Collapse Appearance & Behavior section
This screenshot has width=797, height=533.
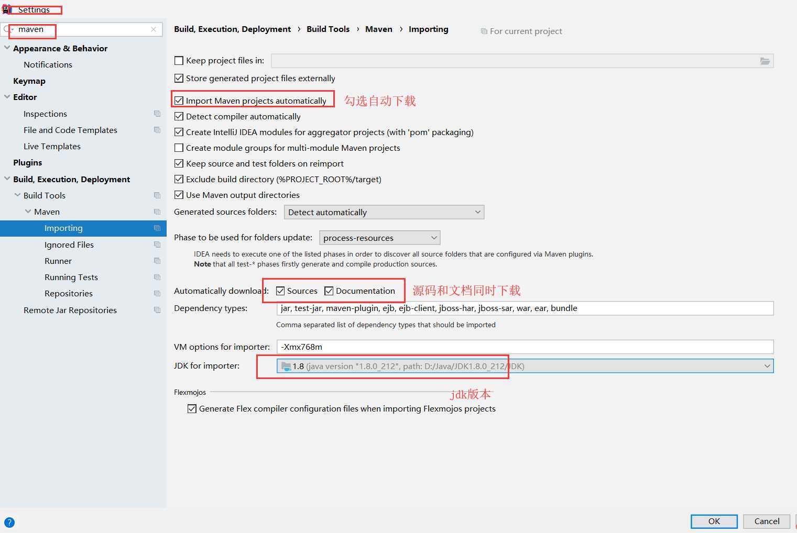coord(7,48)
